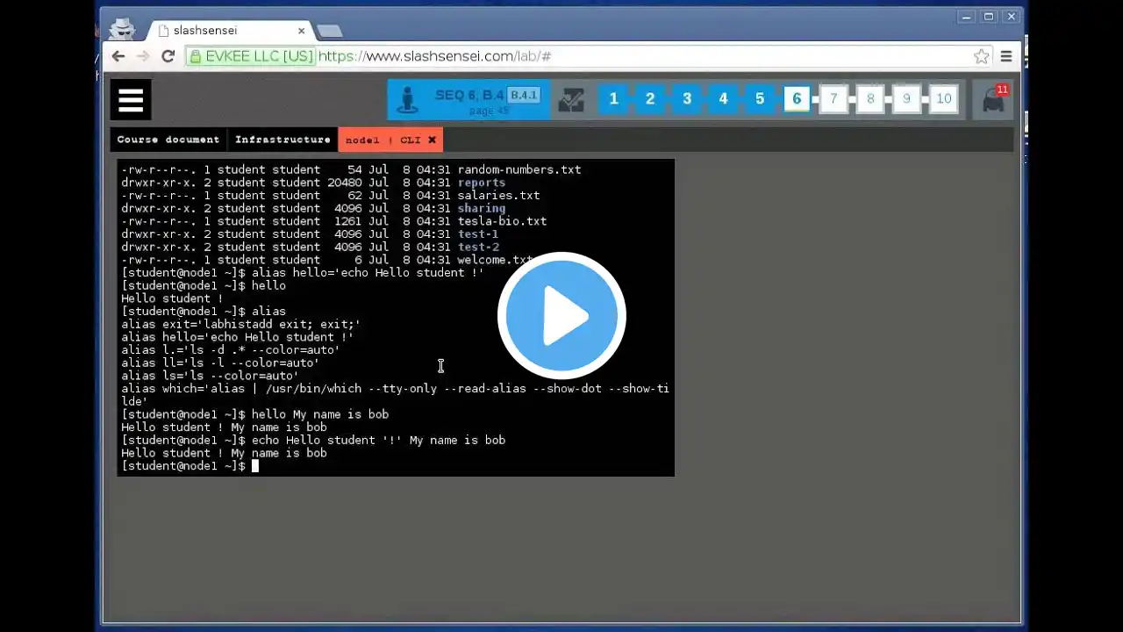Screen dimensions: 1123x632
Task: Open the avatar icon with 11 notifications
Action: click(994, 99)
